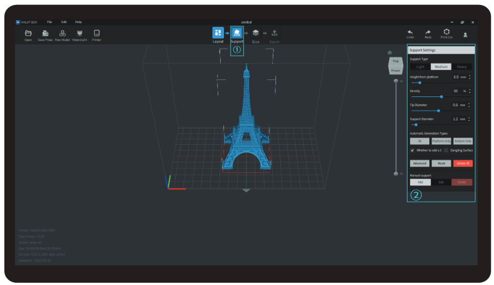Select the Light support type
The height and width of the screenshot is (285, 494).
[420, 67]
